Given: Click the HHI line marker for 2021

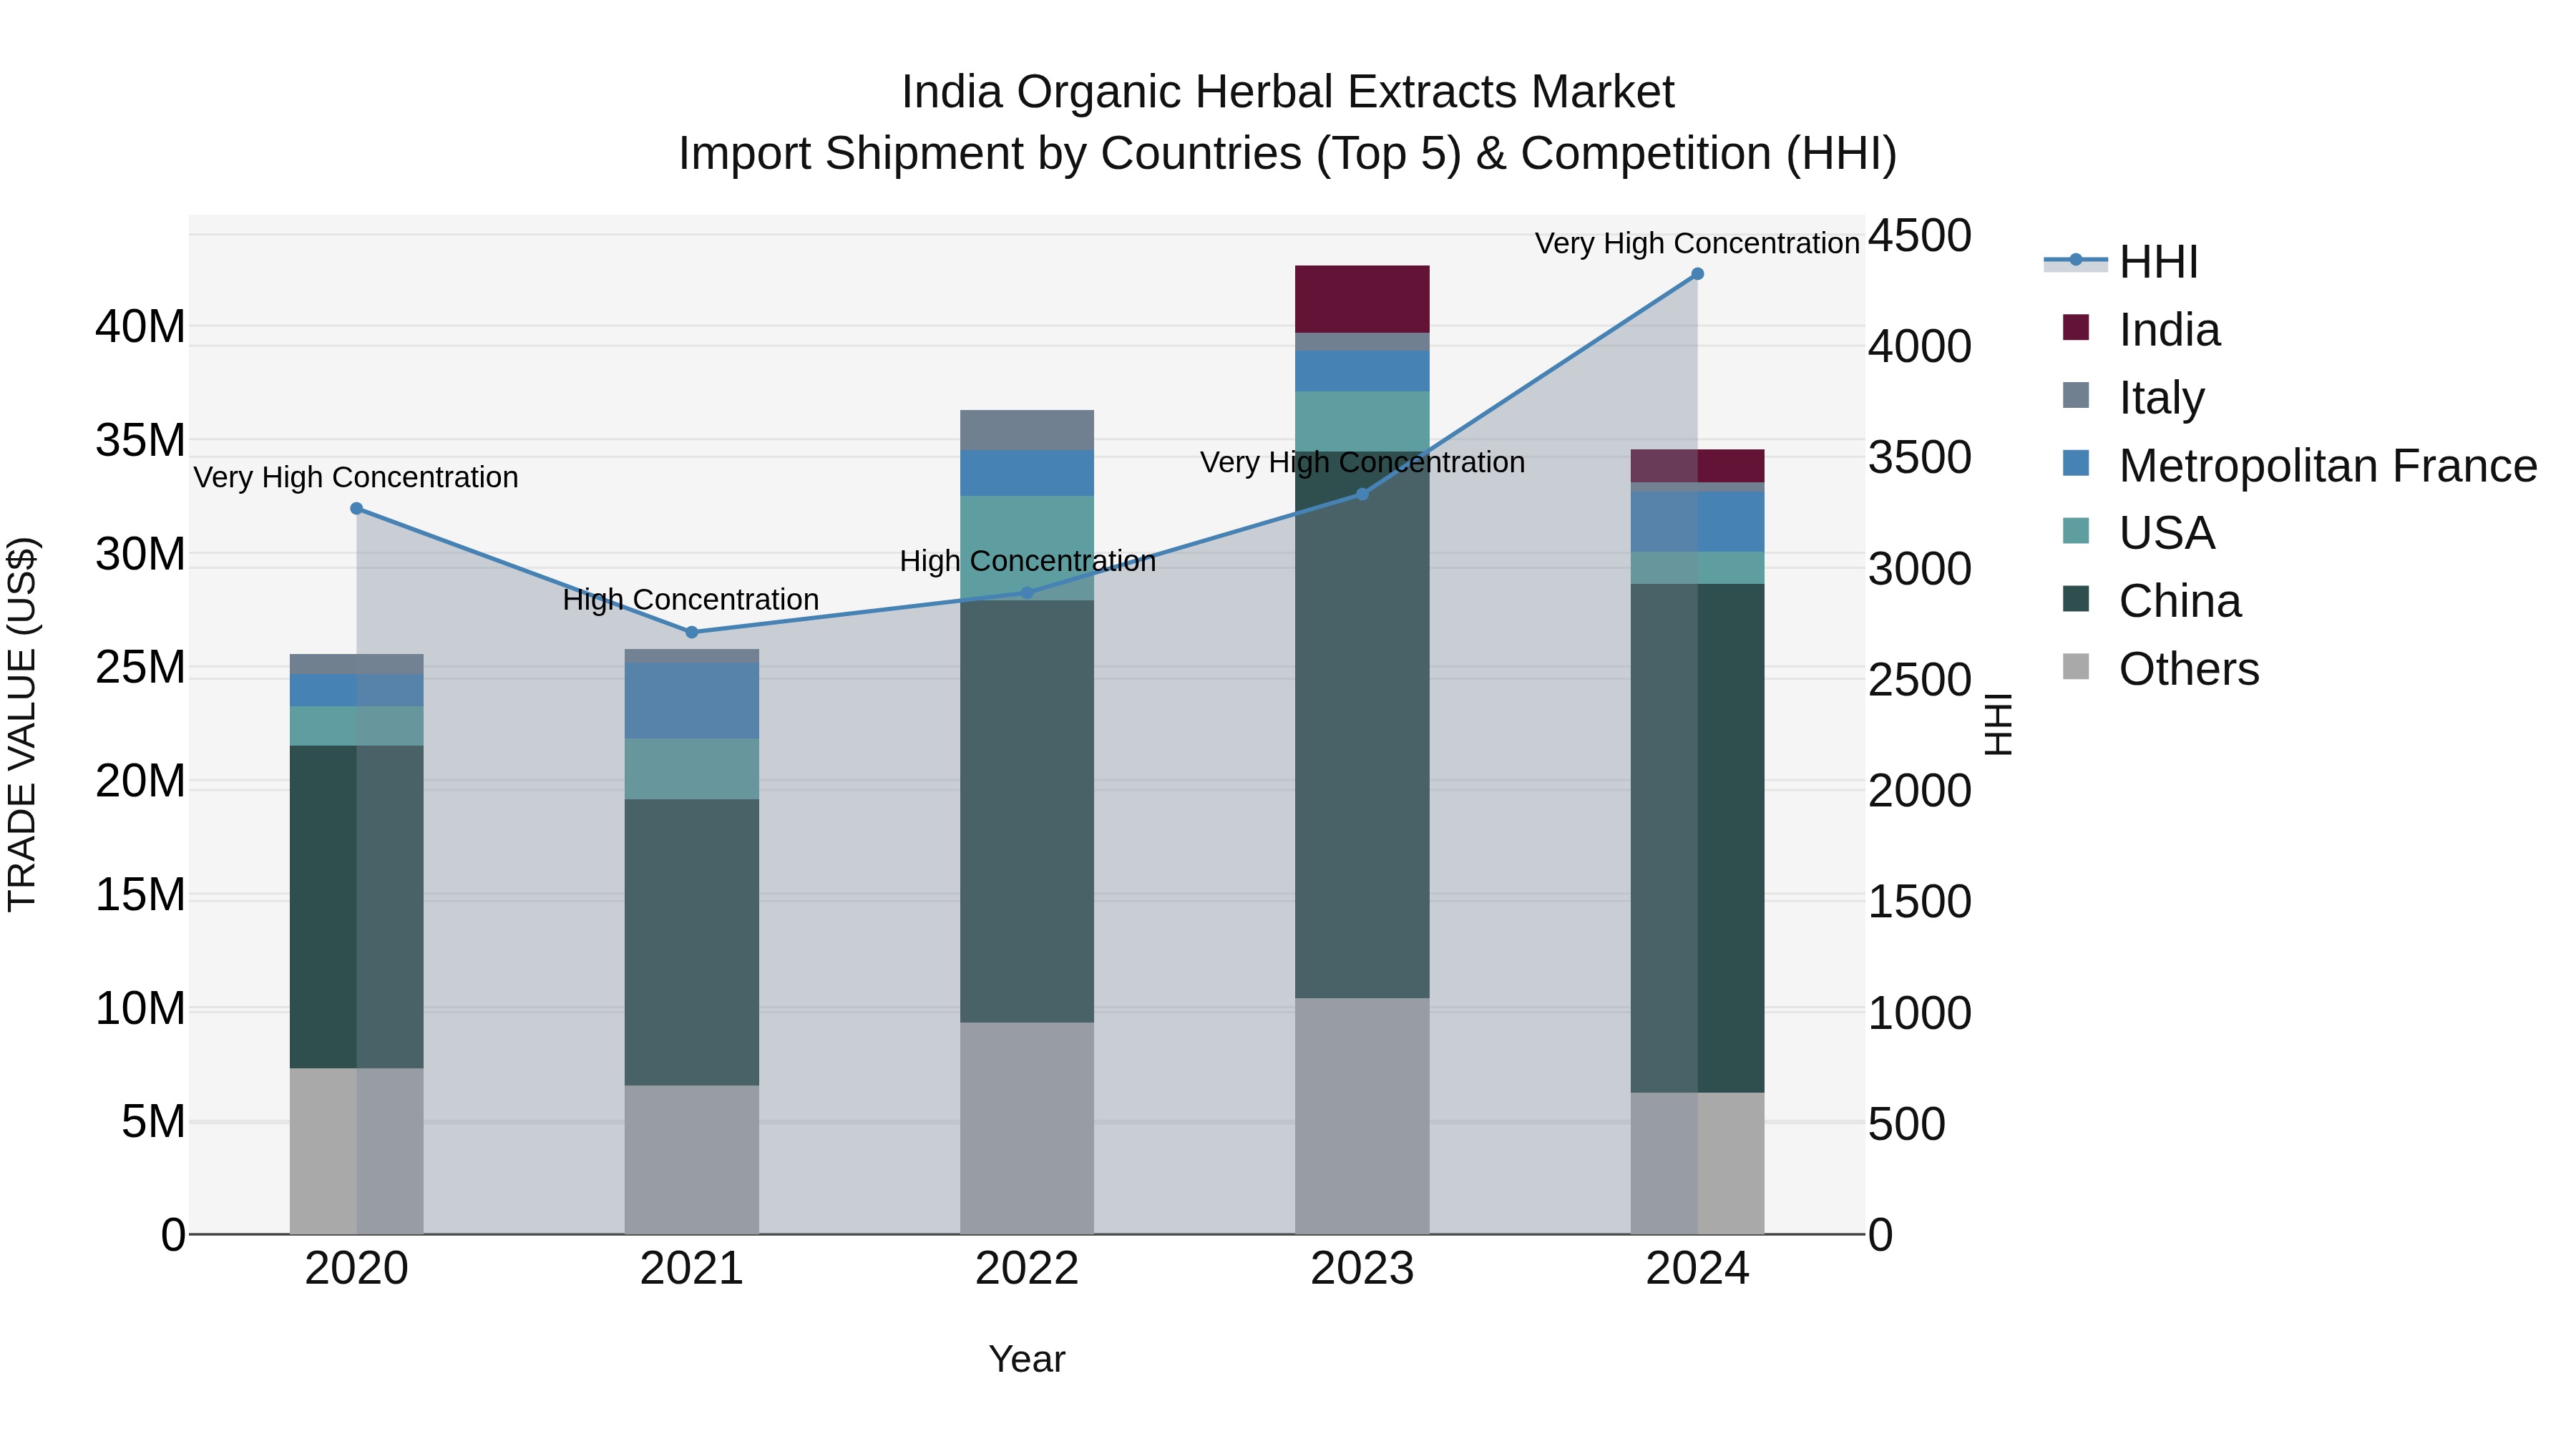Looking at the screenshot, I should tap(692, 632).
